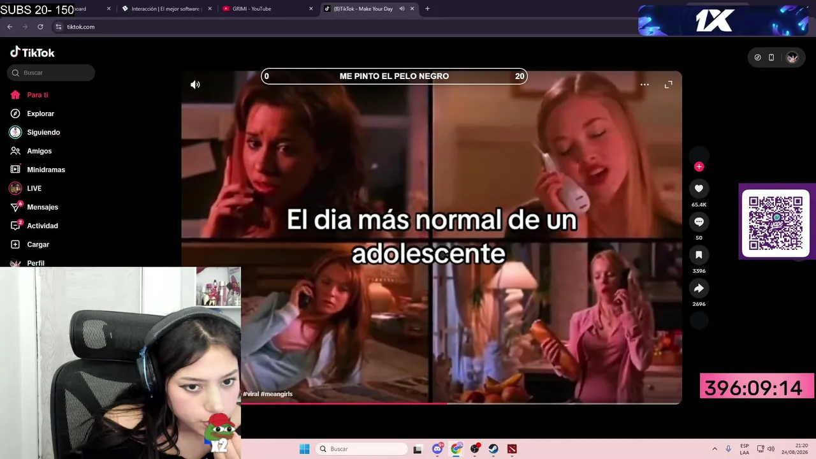Click the taskbar Buscar search box
Screen dimensions: 816x459
click(x=361, y=449)
